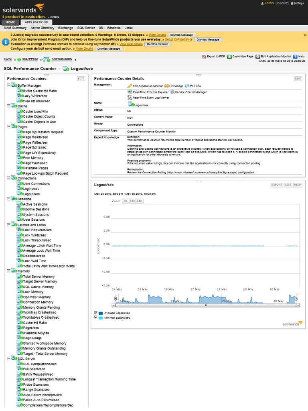Click the Poll Now icon
The height and width of the screenshot is (411, 308).
(187, 86)
